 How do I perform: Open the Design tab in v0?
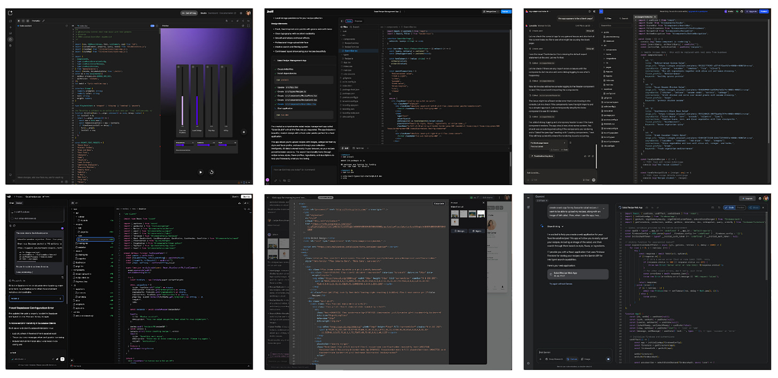pos(19,203)
